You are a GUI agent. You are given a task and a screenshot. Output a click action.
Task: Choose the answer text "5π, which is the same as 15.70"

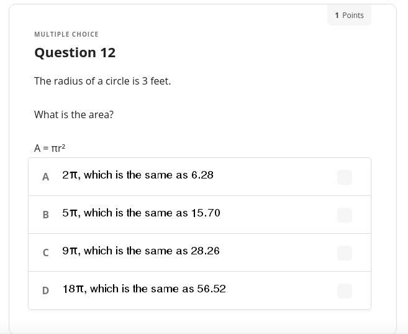click(x=141, y=213)
